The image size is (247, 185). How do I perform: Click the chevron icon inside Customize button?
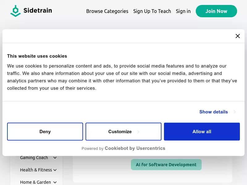click(x=138, y=132)
